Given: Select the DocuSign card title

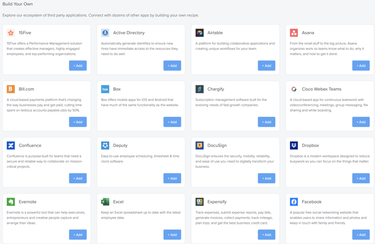Looking at the screenshot, I should coord(217,145).
